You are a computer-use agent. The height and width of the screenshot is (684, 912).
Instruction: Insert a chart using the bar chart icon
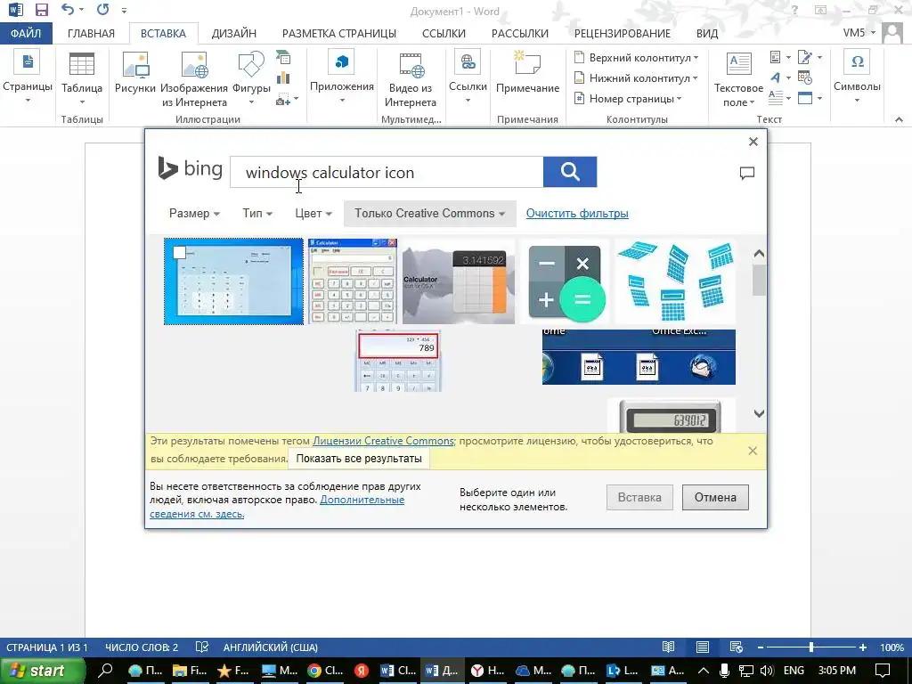283,78
